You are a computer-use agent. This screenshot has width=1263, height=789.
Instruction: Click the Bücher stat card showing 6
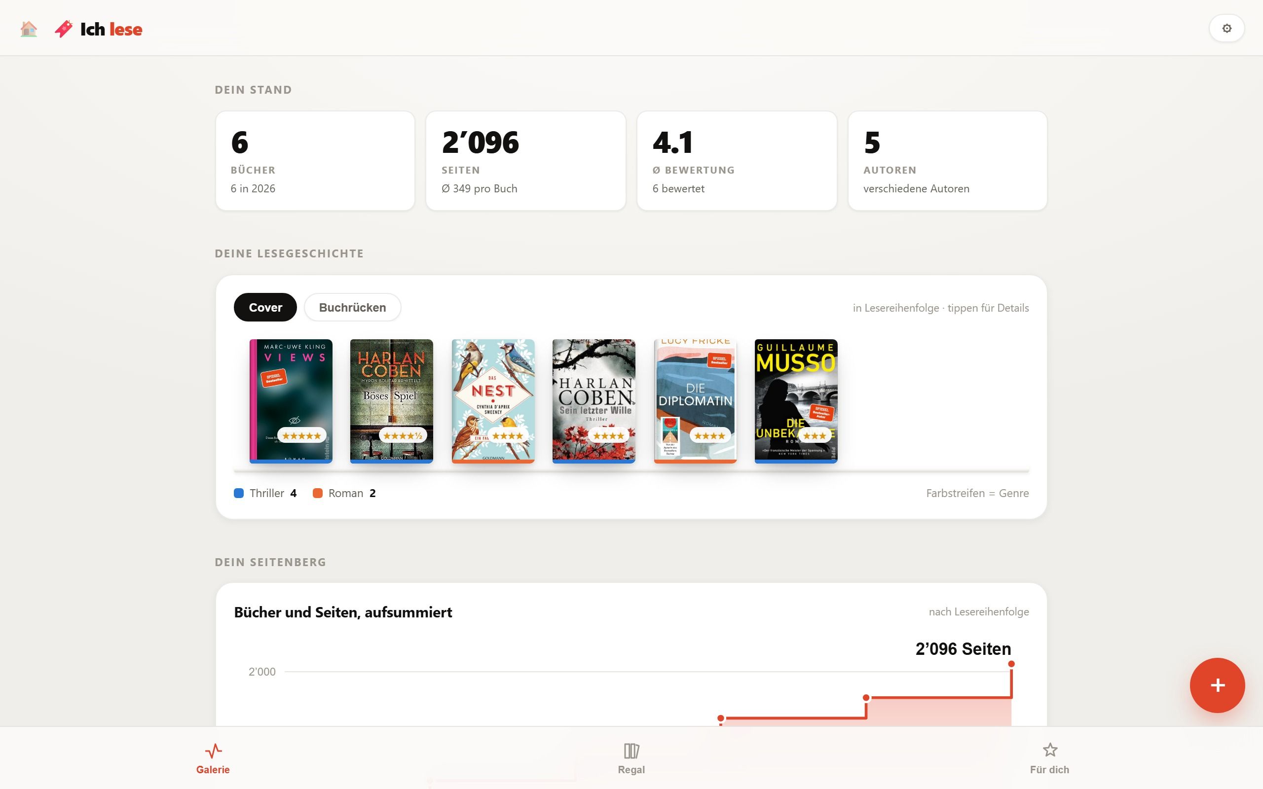pyautogui.click(x=315, y=161)
